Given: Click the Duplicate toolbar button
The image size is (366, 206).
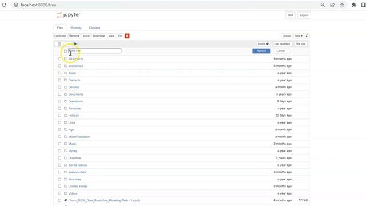Looking at the screenshot, I should coord(60,36).
